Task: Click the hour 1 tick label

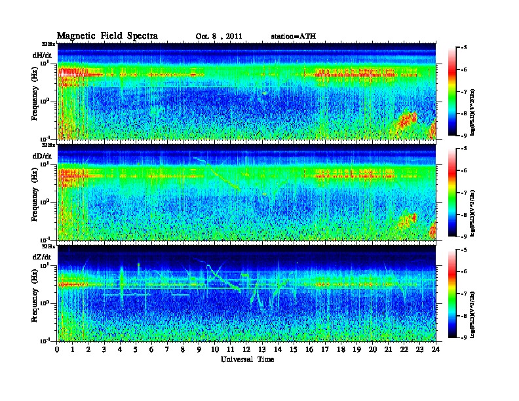Action: click(x=73, y=349)
